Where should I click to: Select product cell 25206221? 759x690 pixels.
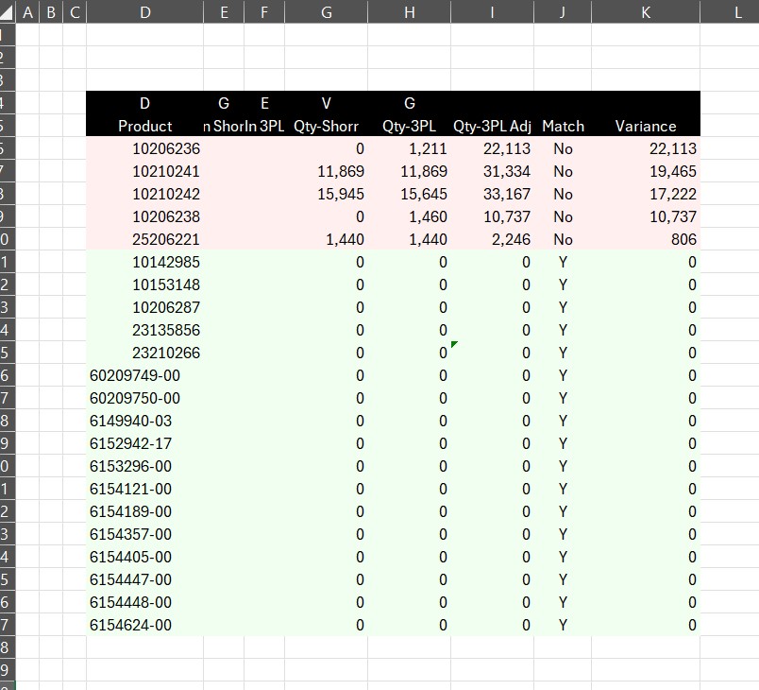[x=166, y=239]
